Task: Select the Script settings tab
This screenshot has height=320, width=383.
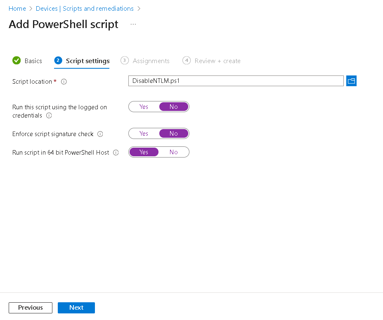Action: pos(82,61)
